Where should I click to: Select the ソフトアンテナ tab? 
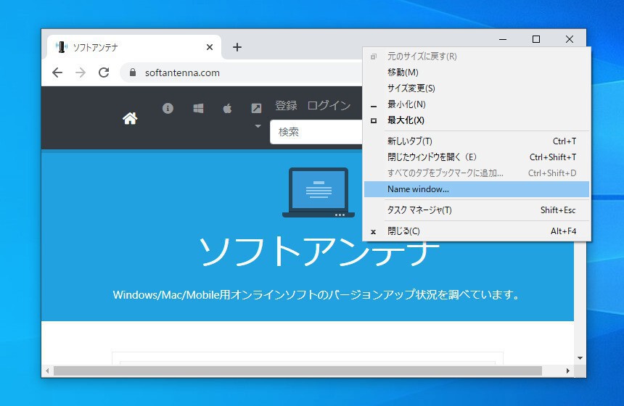tap(134, 47)
